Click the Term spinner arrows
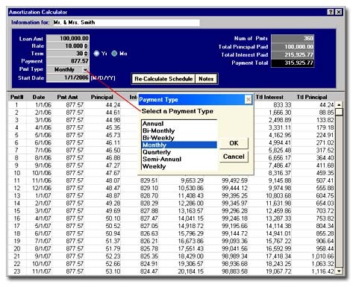The height and width of the screenshot is (287, 353). click(x=86, y=54)
